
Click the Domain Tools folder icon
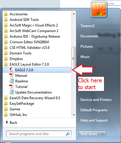6,53
